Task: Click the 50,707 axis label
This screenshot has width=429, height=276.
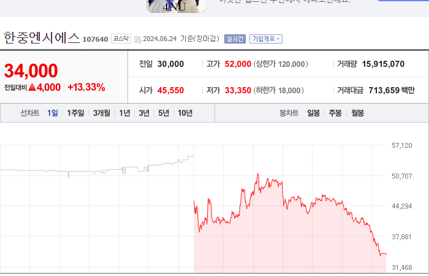Action: coord(401,176)
